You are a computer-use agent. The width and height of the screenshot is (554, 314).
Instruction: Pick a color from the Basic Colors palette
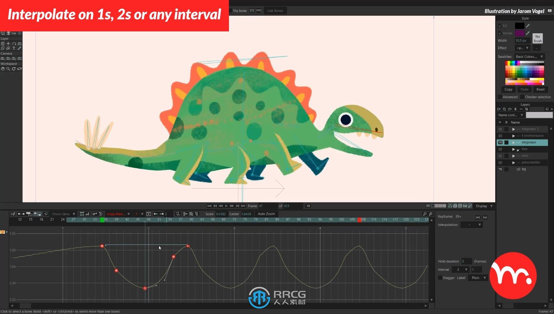[x=524, y=73]
